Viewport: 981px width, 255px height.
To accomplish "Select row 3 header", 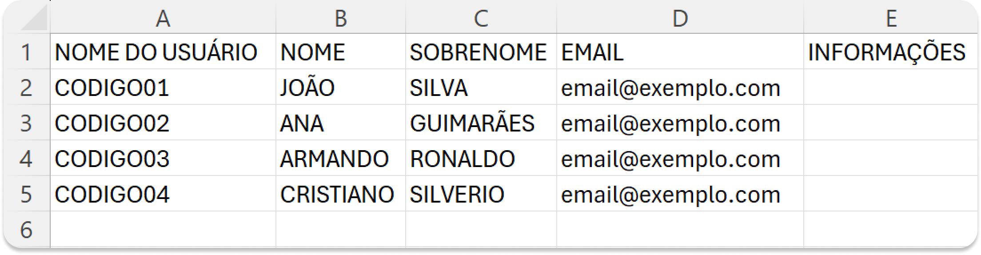I will point(26,123).
